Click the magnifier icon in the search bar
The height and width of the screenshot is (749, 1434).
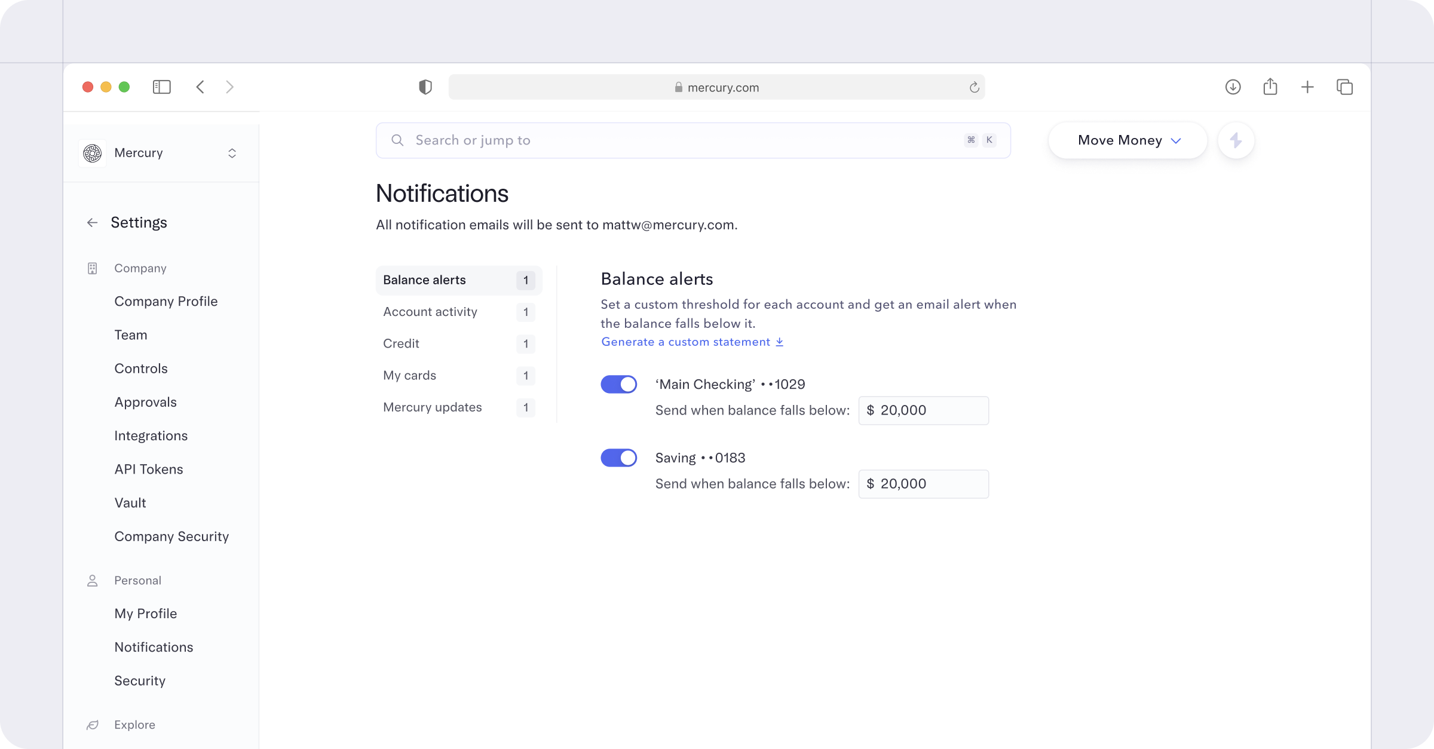point(397,140)
